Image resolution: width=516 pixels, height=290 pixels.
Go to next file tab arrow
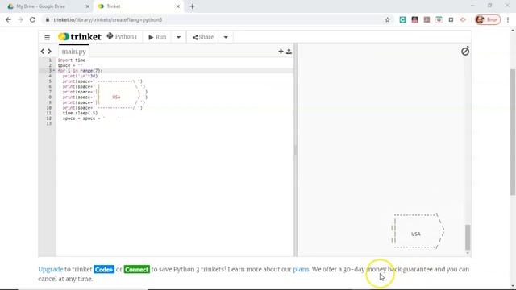coord(50,52)
